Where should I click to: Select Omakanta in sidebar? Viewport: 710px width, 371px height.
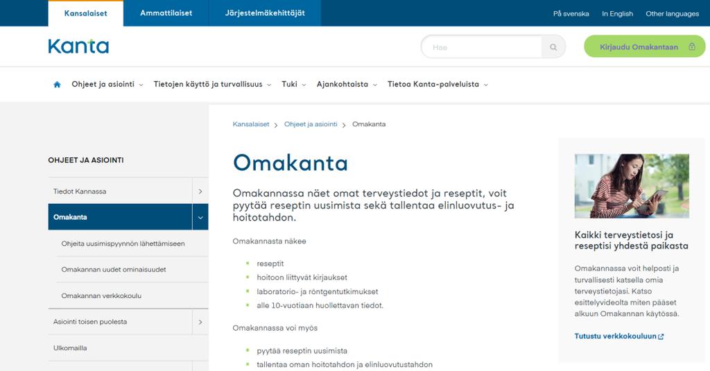tap(120, 217)
